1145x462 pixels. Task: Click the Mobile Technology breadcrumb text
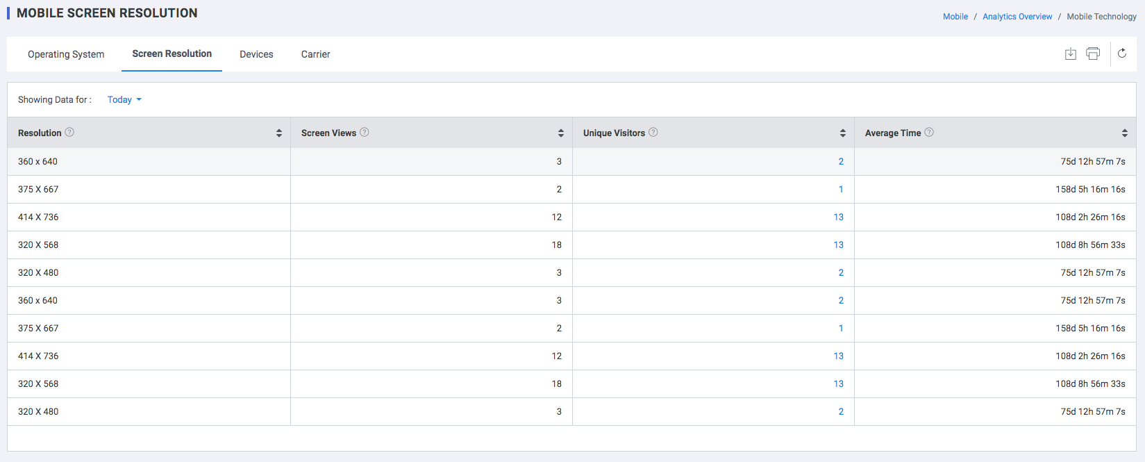pyautogui.click(x=1102, y=17)
